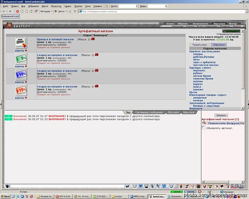The height and width of the screenshot is (199, 249).
Task: Click the funnel filter icon before address bar
Action: [x=75, y=11]
